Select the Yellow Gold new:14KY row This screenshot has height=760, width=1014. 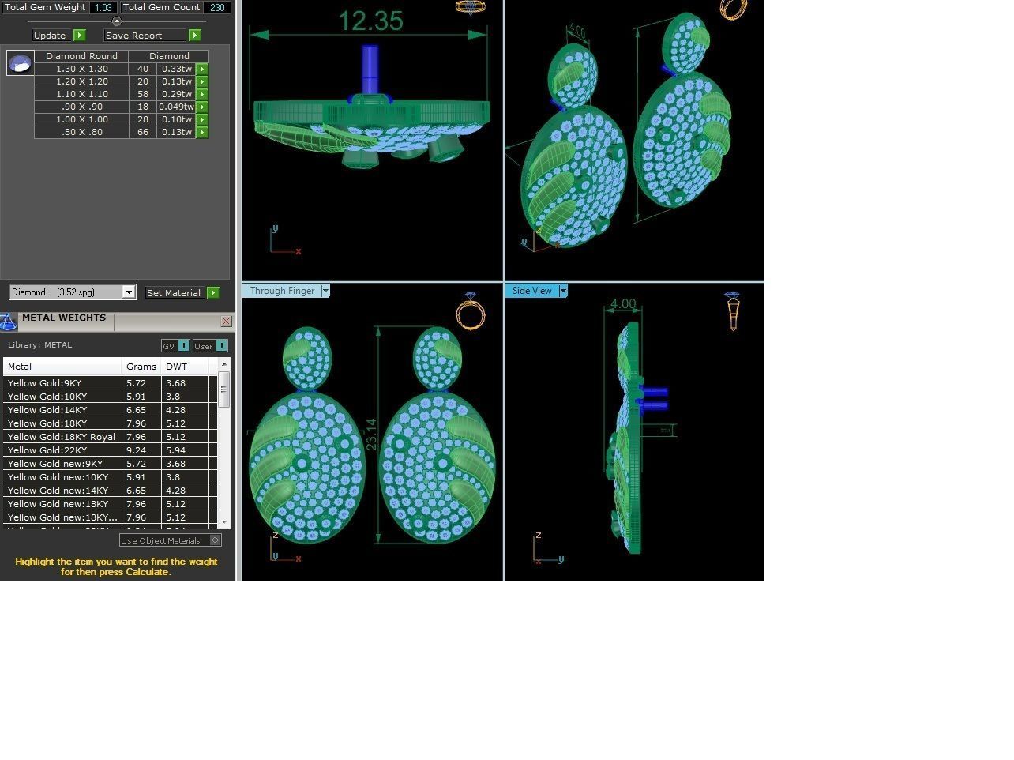point(111,491)
